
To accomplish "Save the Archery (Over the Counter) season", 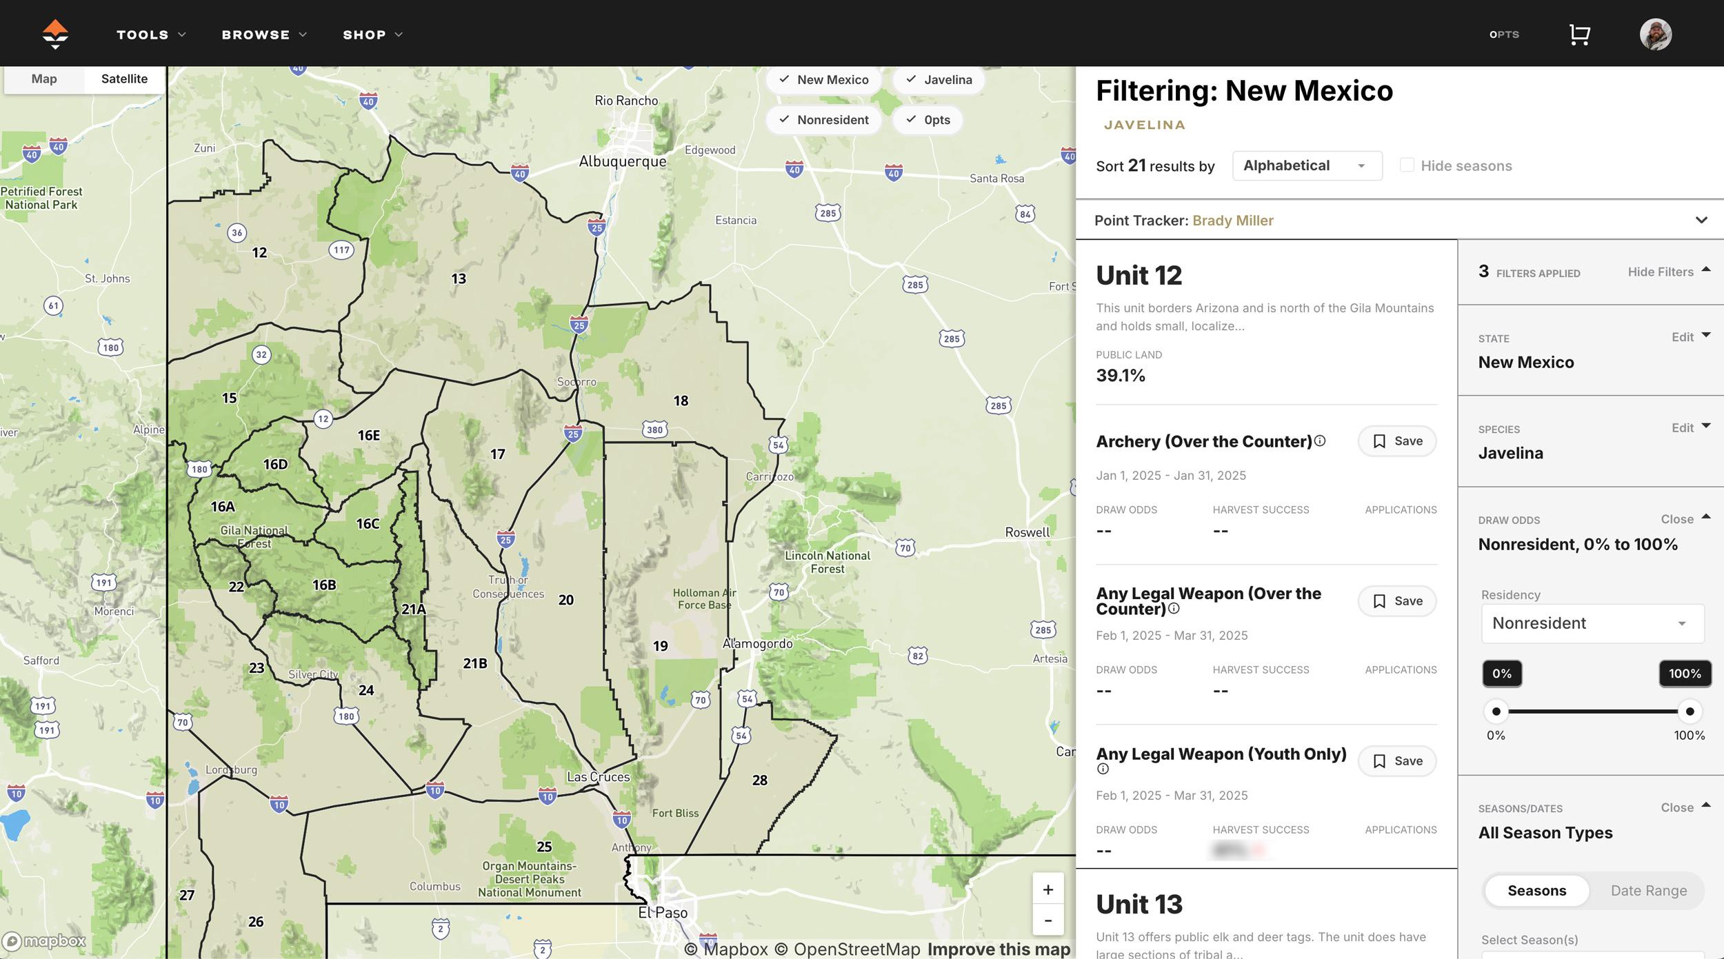I will click(1396, 441).
